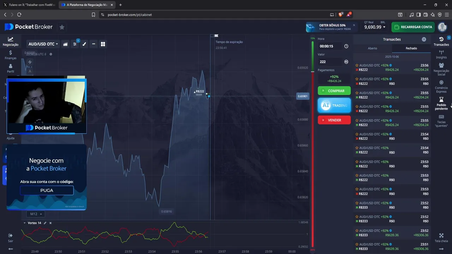This screenshot has height=254, width=452.
Task: Open Brave Rewards triangle icon
Action: pos(349,14)
